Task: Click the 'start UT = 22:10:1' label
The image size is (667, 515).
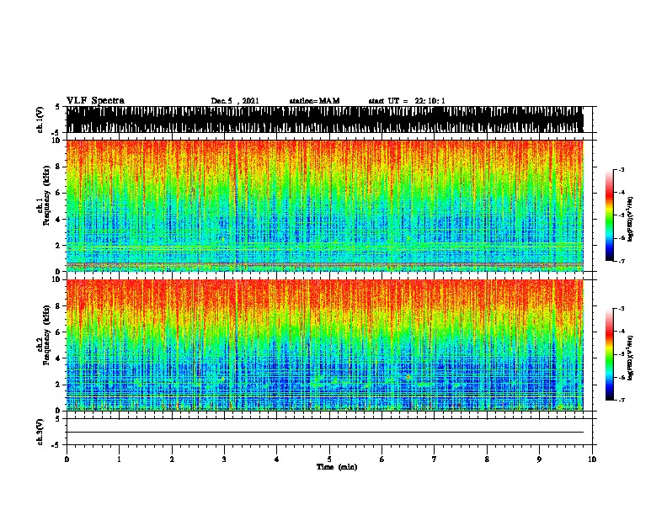Action: tap(407, 101)
